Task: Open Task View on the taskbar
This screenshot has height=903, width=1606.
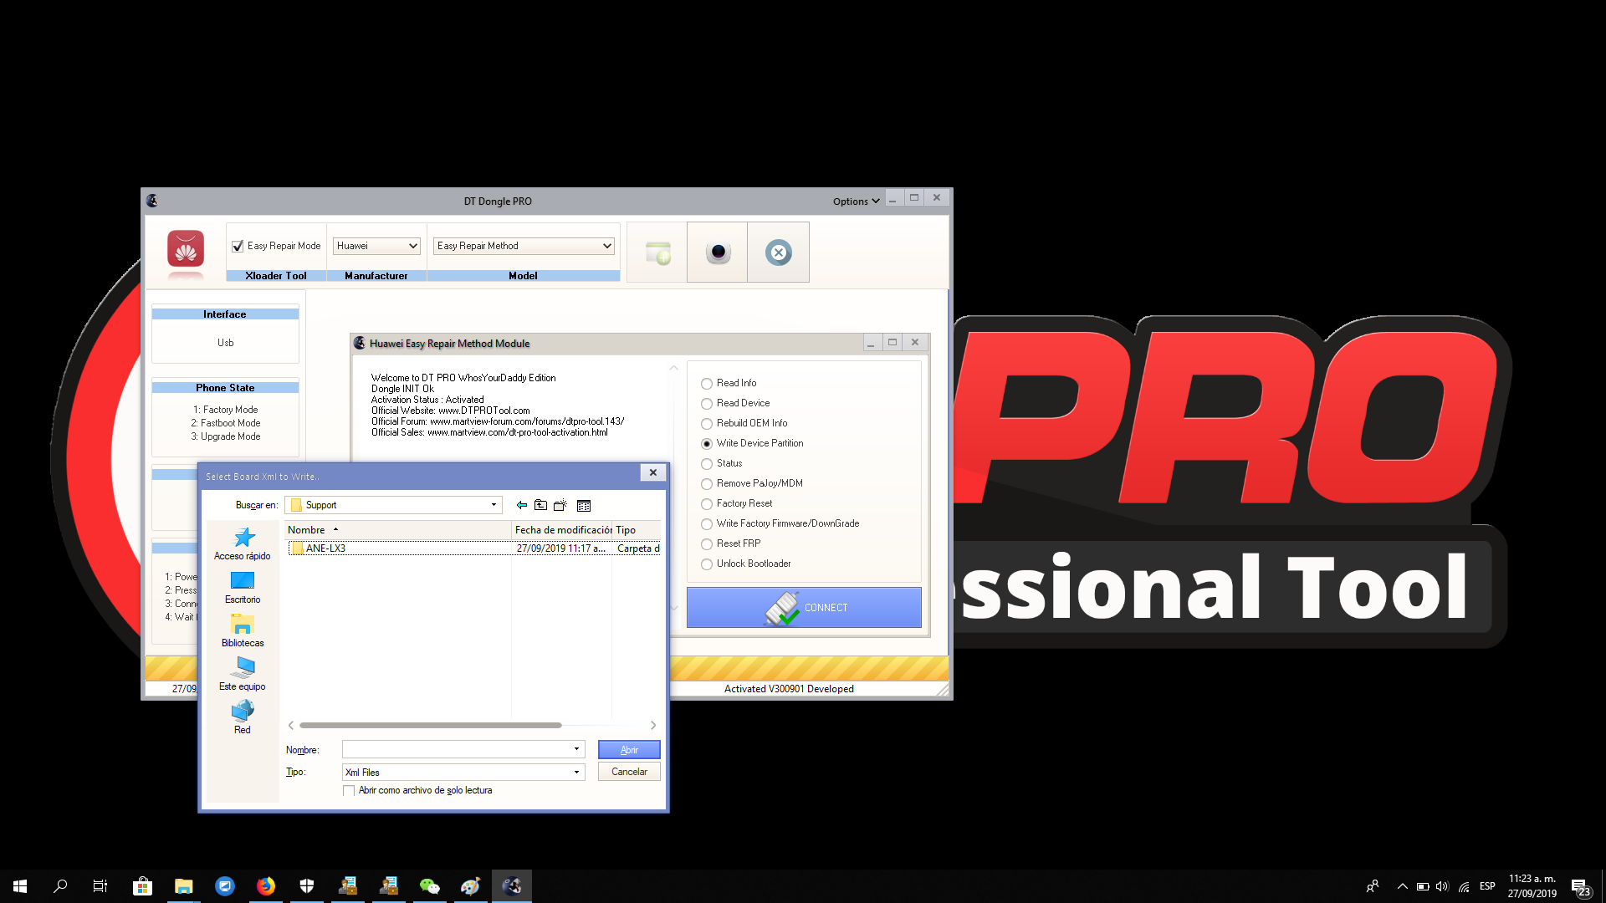Action: tap(100, 886)
